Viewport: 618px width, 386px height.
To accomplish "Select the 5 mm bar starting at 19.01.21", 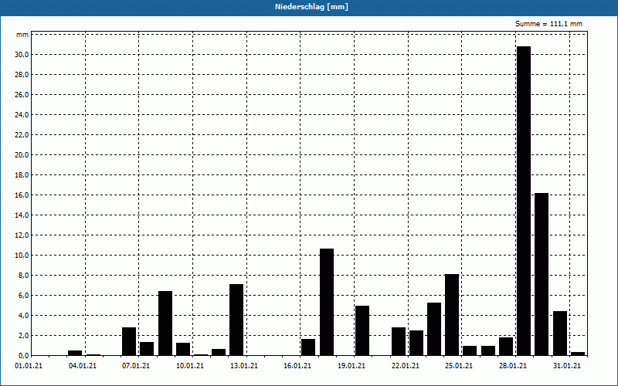I will click(362, 330).
